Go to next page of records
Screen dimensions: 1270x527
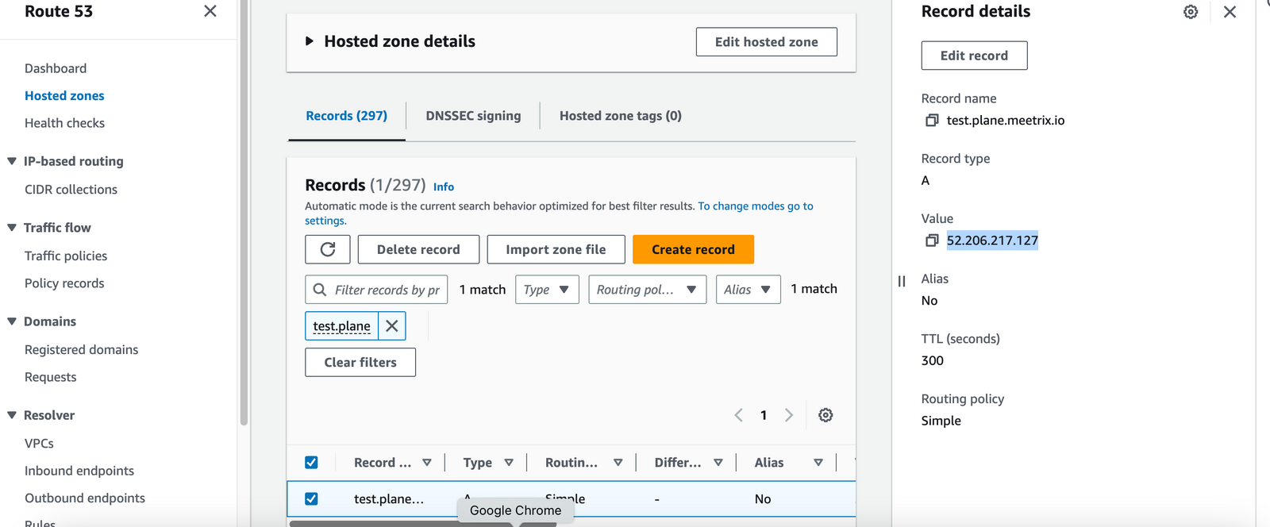tap(788, 415)
